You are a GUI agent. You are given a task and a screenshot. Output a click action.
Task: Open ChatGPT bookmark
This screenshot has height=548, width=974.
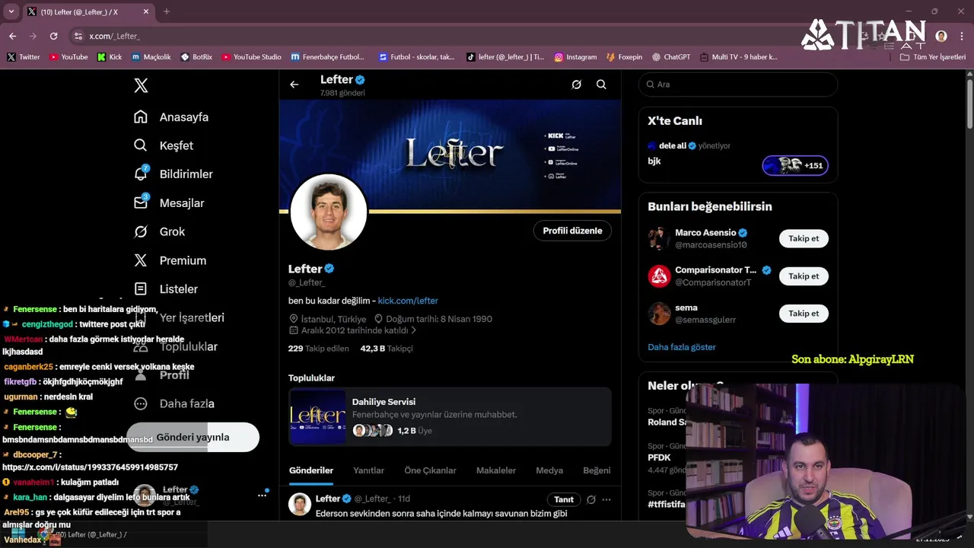671,57
